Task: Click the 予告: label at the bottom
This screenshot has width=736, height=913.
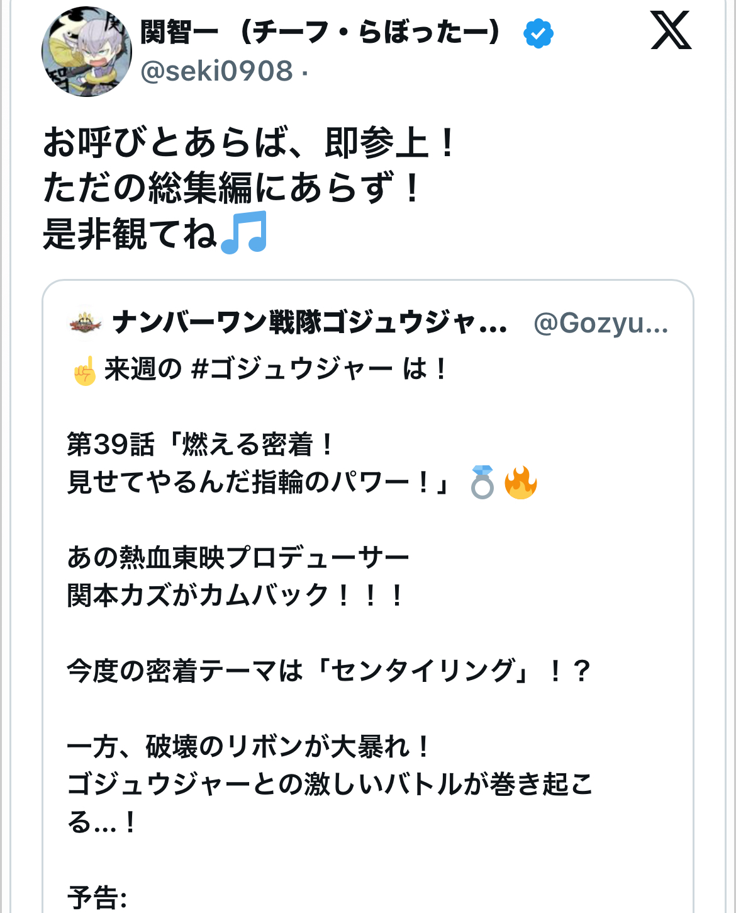Action: point(98,897)
